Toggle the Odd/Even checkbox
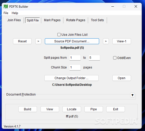This screenshot has width=145, height=131. 115,58
